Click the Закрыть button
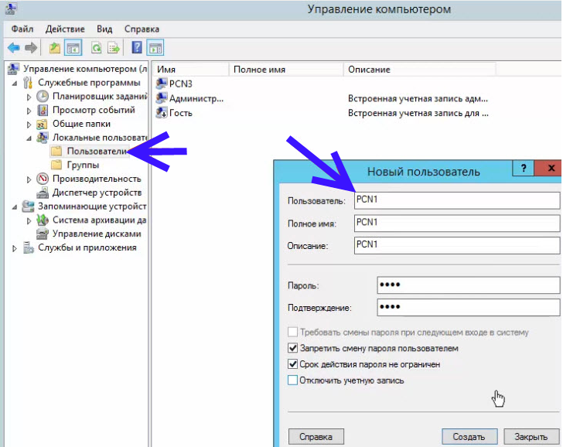 click(x=531, y=437)
